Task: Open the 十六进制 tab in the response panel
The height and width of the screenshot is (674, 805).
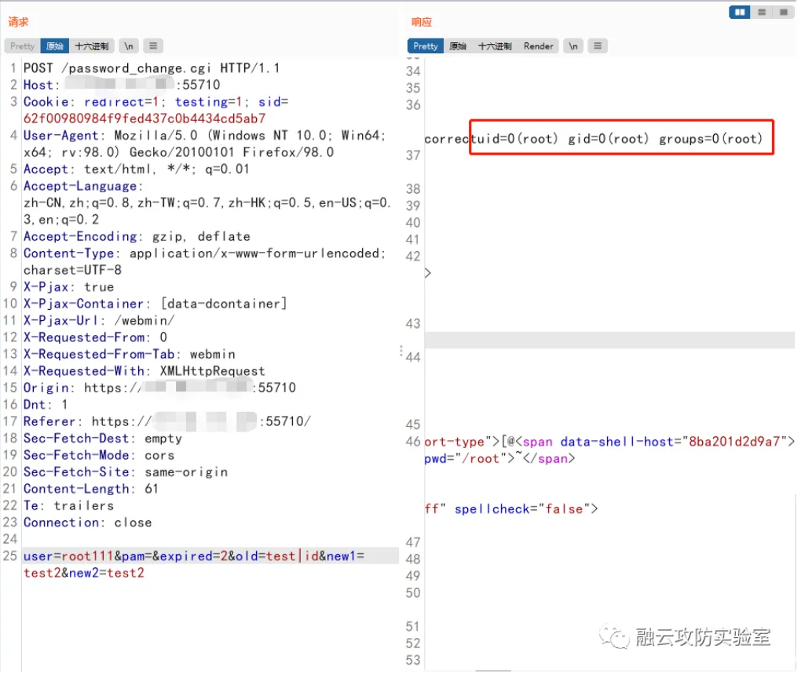Action: (x=496, y=46)
